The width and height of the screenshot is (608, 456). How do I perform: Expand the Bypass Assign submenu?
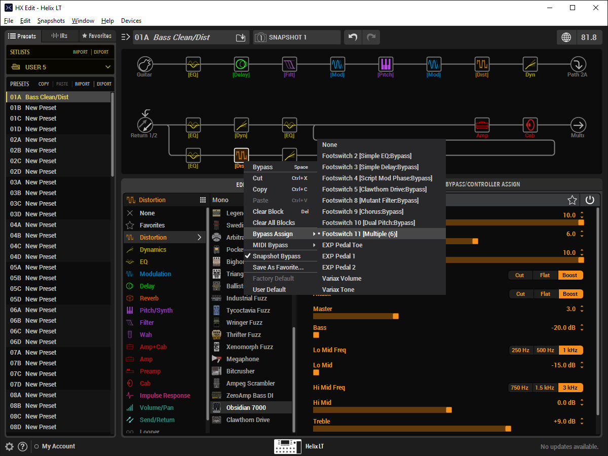tap(281, 234)
